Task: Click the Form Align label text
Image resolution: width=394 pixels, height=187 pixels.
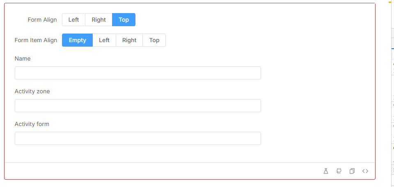Action: click(x=42, y=20)
